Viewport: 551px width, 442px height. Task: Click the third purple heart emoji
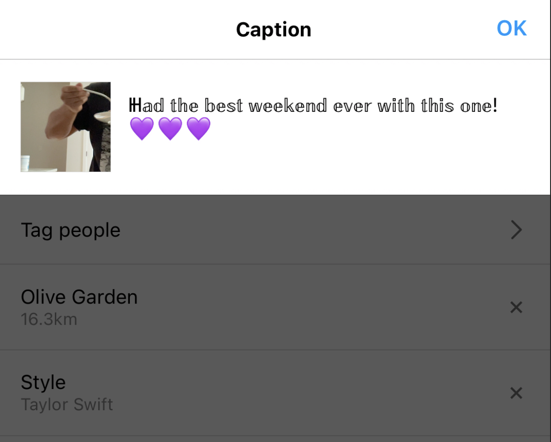point(199,128)
